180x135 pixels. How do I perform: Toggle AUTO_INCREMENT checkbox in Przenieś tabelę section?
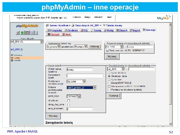107,50
